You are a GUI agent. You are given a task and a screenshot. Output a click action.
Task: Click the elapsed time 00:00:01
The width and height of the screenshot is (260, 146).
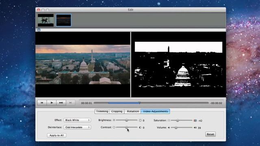(x=87, y=103)
